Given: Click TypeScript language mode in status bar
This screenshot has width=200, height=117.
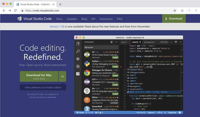Looking at the screenshot, I should (172, 113).
